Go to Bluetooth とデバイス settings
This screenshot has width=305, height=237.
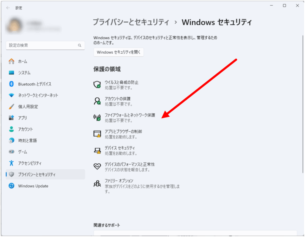35,84
